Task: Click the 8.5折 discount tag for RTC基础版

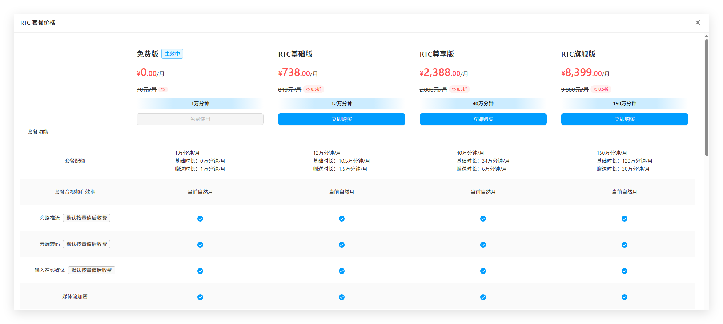Action: (313, 89)
